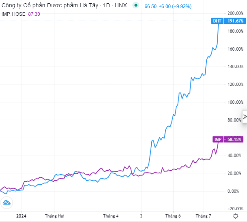Viewport: 247px width, 222px height.
Task: Click the 87.30 IMP value
Action: [x=35, y=14]
